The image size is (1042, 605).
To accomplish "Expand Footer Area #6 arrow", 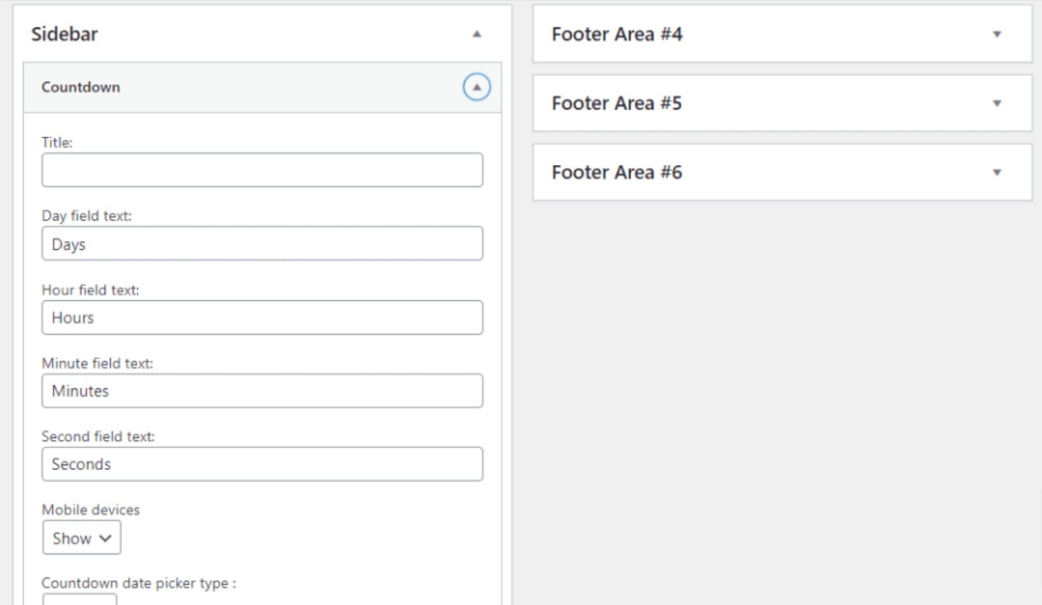I will pyautogui.click(x=997, y=172).
